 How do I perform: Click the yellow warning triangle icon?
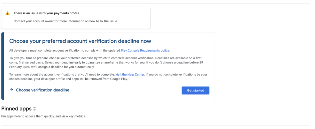click(8, 13)
